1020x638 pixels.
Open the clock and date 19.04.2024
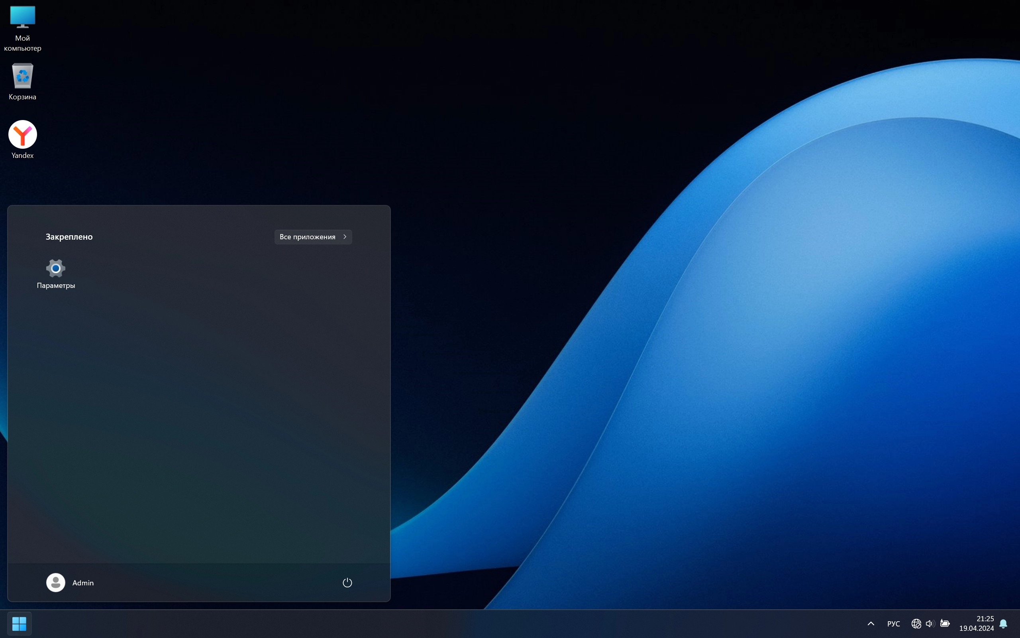(x=976, y=623)
